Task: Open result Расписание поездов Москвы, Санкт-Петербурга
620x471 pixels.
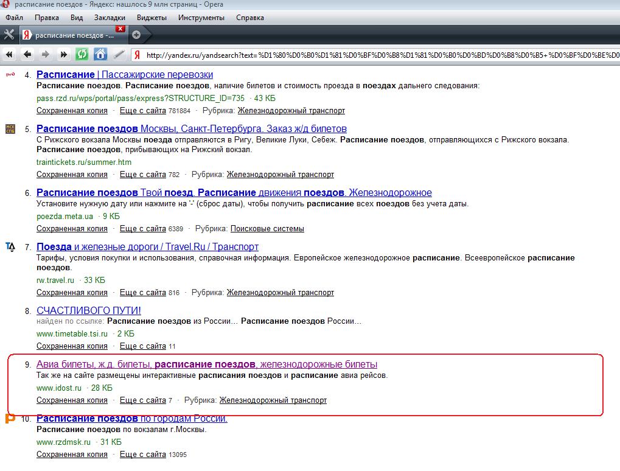Action: [192, 128]
